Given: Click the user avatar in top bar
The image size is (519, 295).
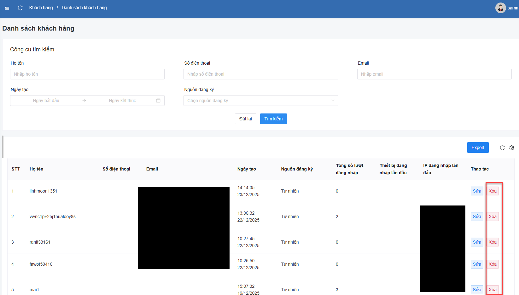Looking at the screenshot, I should pos(500,8).
